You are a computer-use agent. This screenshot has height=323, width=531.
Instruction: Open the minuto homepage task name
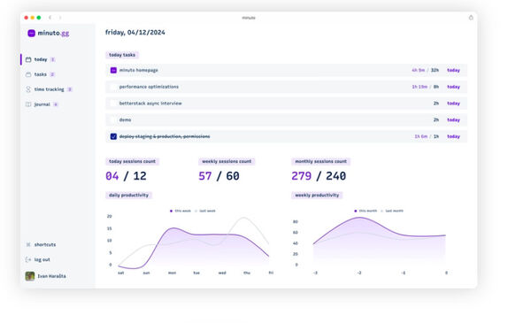click(139, 70)
